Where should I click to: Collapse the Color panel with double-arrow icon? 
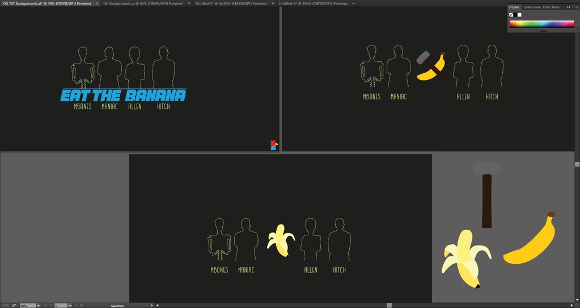pos(569,7)
